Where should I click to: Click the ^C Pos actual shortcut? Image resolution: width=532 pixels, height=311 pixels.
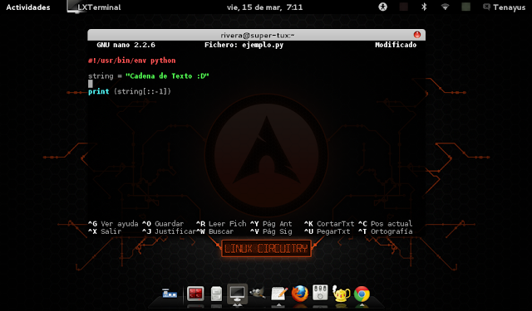386,224
